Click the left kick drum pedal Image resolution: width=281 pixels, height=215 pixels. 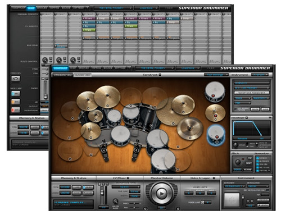pos(105,150)
